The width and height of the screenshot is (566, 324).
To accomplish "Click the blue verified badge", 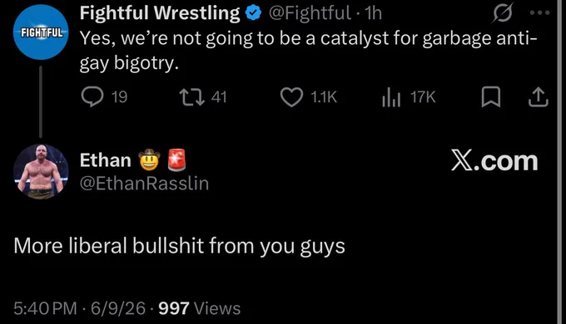I will (x=253, y=13).
